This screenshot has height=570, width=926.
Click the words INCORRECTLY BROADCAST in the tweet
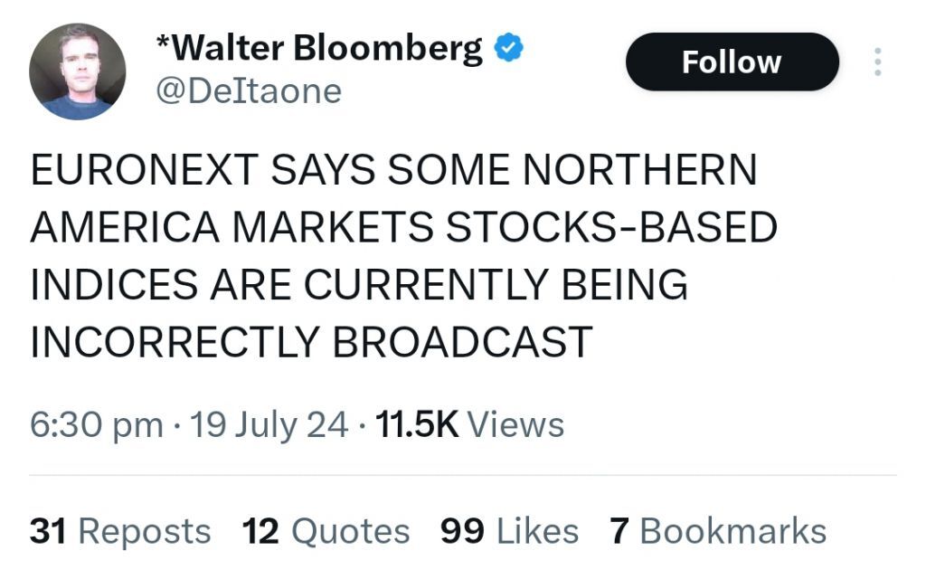(311, 341)
